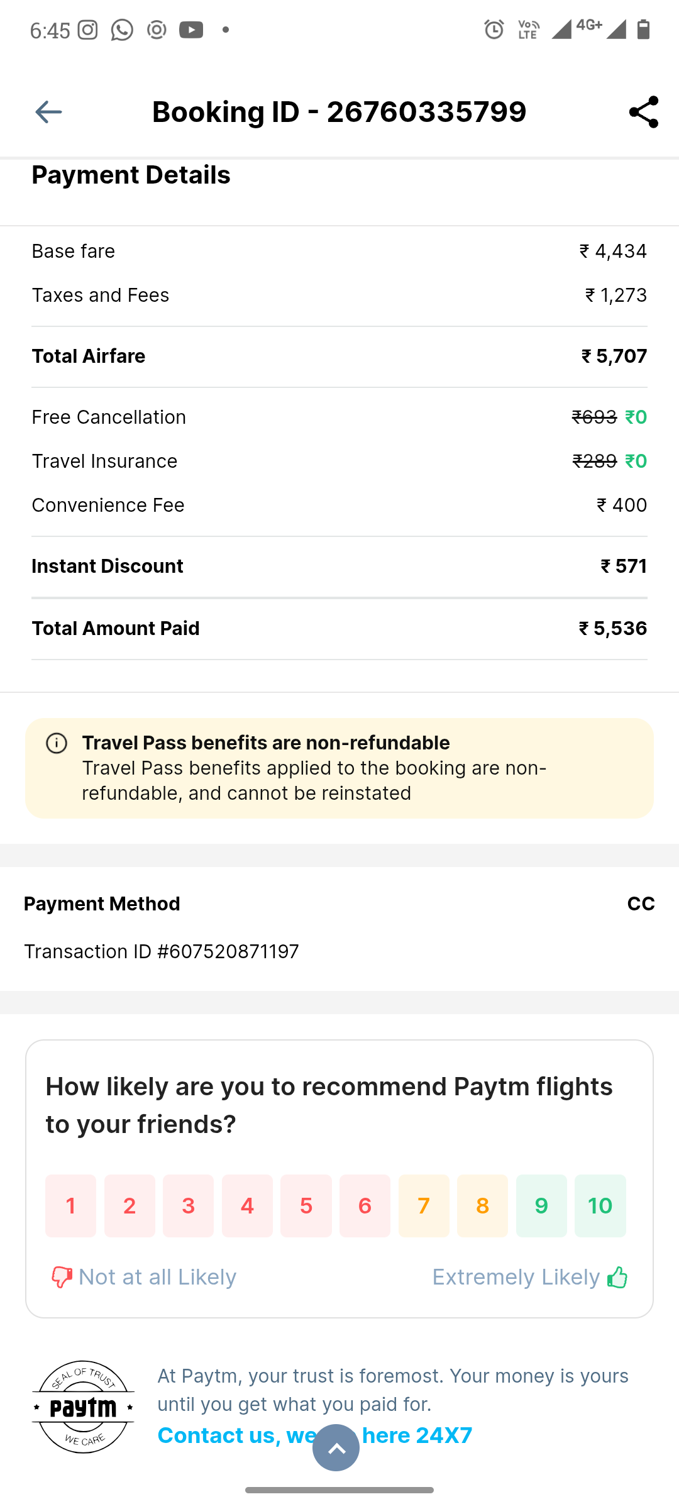679x1509 pixels.
Task: Tap the thumbs up icon
Action: (x=617, y=1277)
